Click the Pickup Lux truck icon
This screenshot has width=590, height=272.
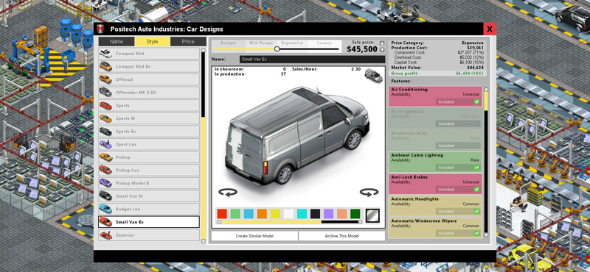(105, 171)
